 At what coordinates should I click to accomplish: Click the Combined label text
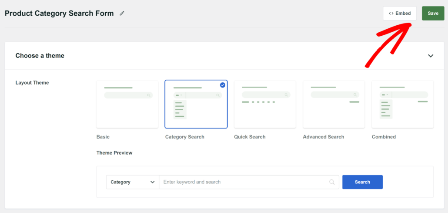pyautogui.click(x=384, y=137)
